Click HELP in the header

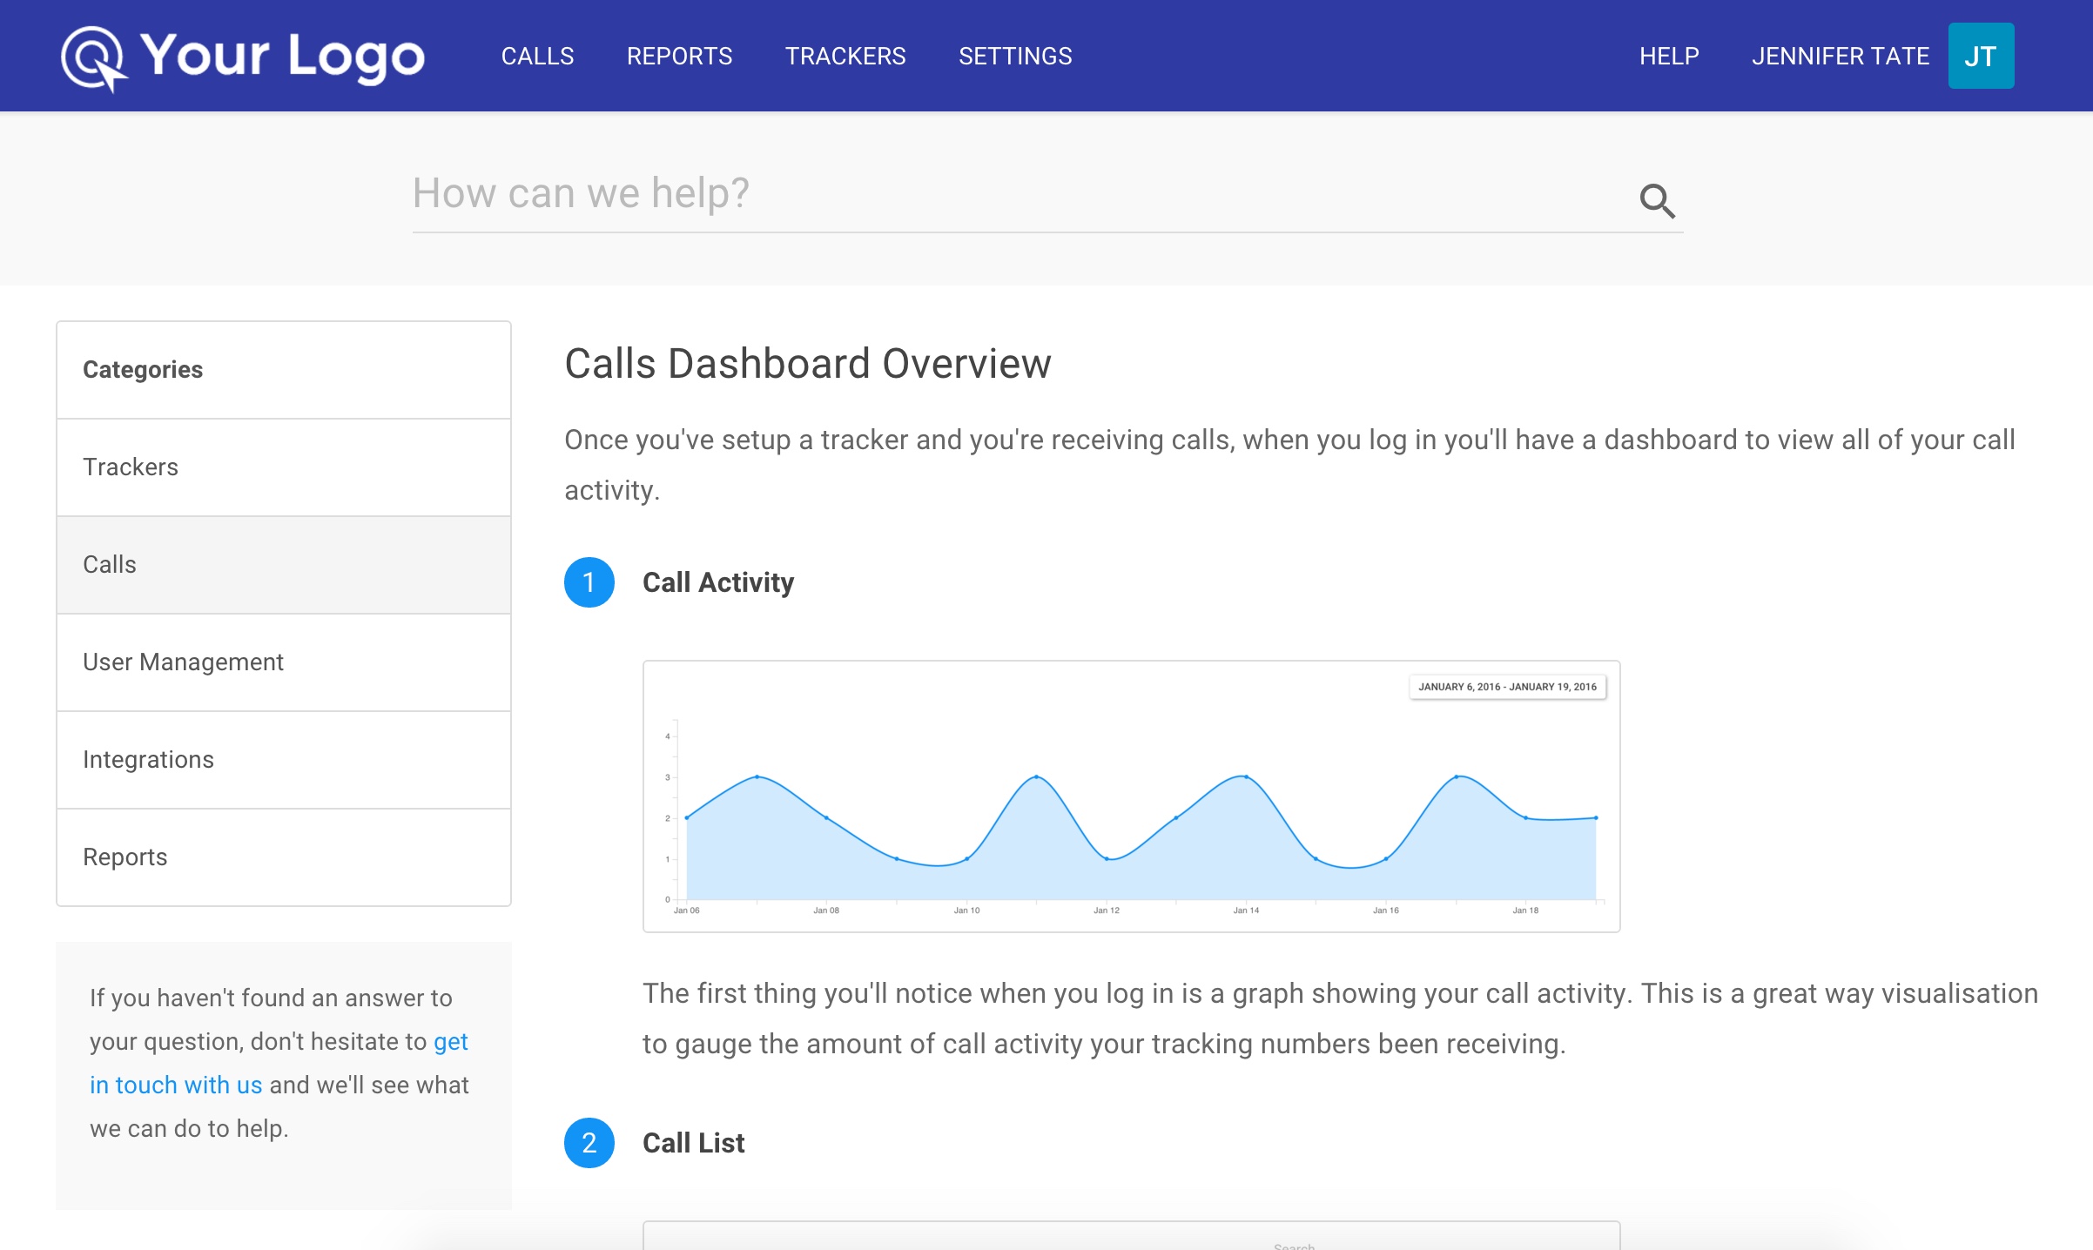(x=1669, y=57)
